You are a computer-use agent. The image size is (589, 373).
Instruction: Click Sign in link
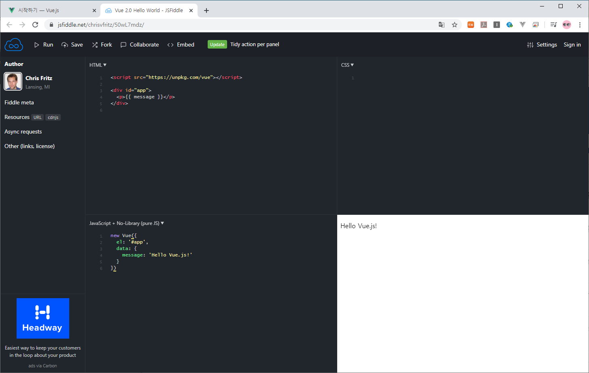coord(572,45)
